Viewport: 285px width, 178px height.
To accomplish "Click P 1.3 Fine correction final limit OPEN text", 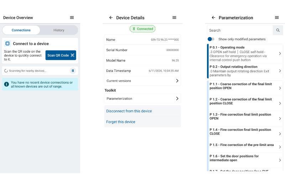I will pos(240,116).
